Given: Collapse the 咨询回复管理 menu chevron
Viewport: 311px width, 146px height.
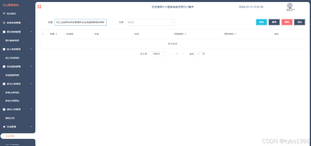Looking at the screenshot, I should pyautogui.click(x=31, y=66).
